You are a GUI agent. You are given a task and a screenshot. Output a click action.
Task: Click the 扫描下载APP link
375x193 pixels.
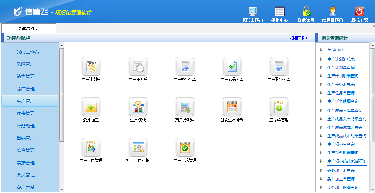[x=300, y=38]
